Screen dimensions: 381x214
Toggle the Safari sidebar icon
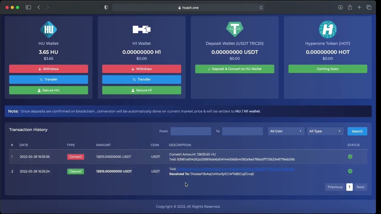point(28,7)
